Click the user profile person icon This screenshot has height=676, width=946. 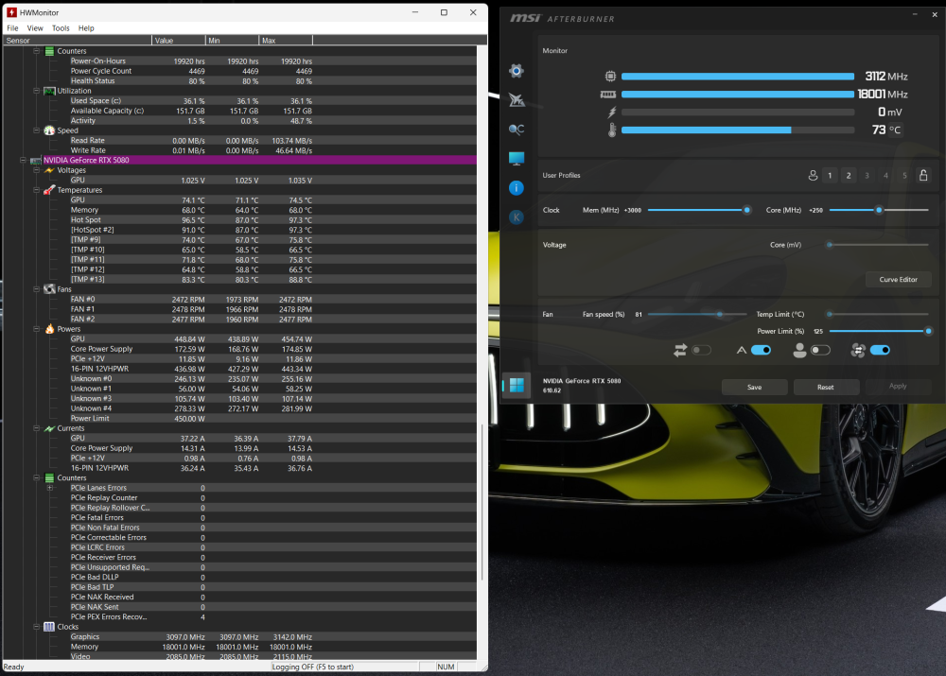point(813,176)
